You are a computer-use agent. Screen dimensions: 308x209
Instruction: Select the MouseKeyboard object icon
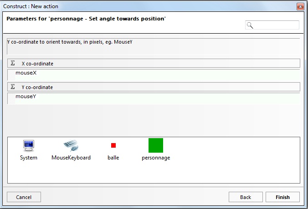(x=71, y=145)
